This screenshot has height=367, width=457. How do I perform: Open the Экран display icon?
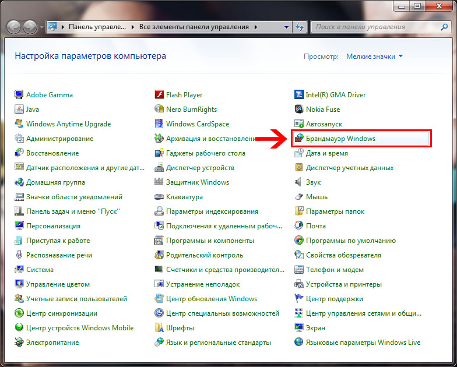pyautogui.click(x=298, y=327)
